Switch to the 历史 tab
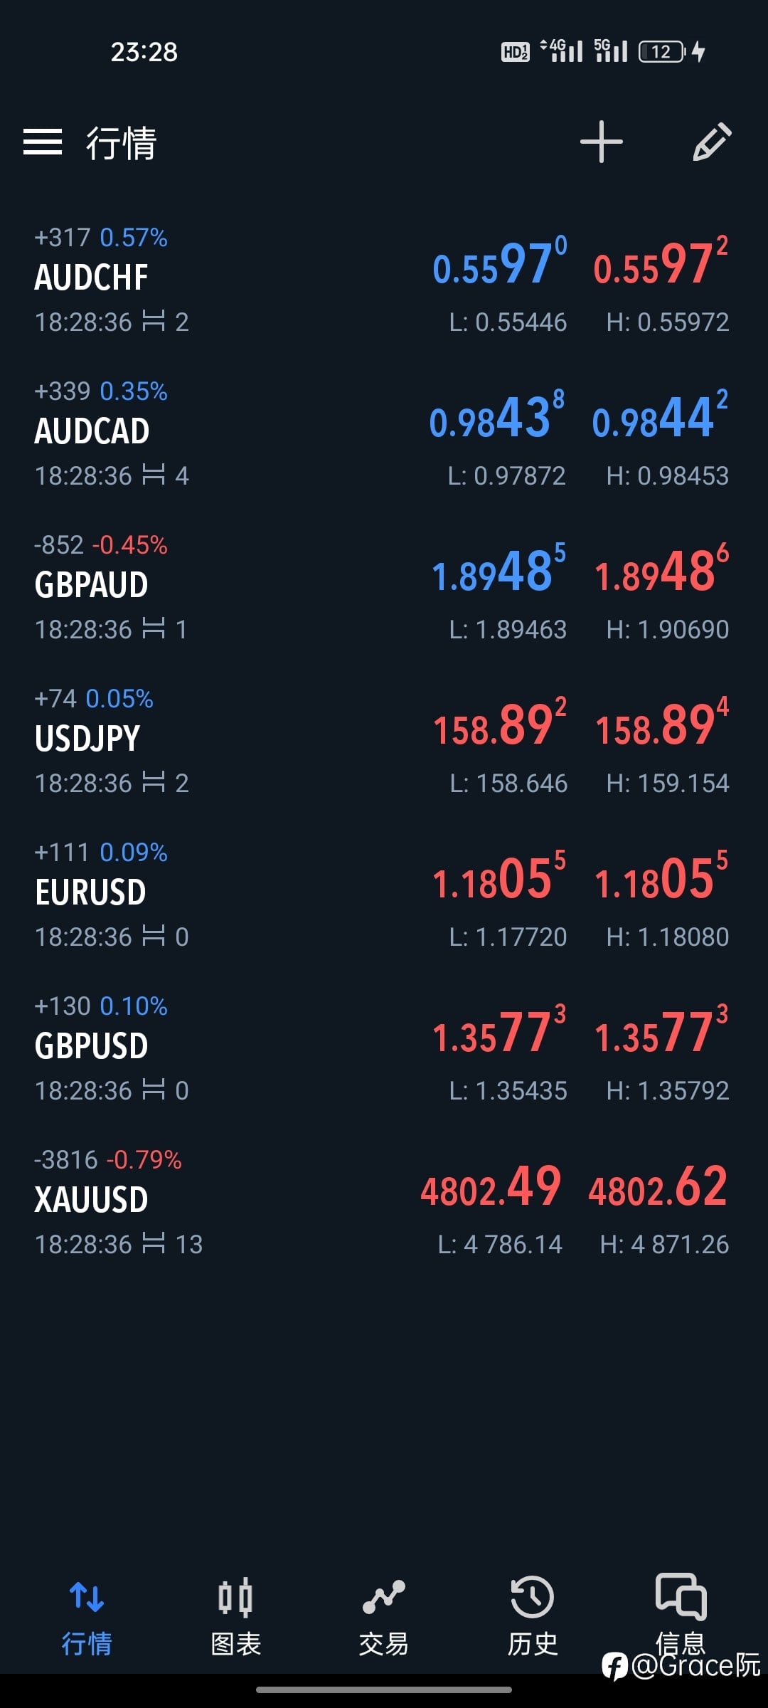The image size is (768, 1708). pos(532,1644)
